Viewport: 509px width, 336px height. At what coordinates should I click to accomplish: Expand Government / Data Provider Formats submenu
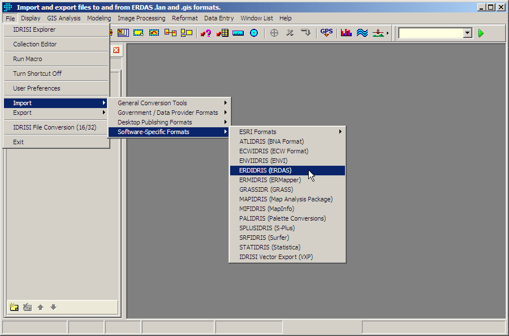click(169, 113)
